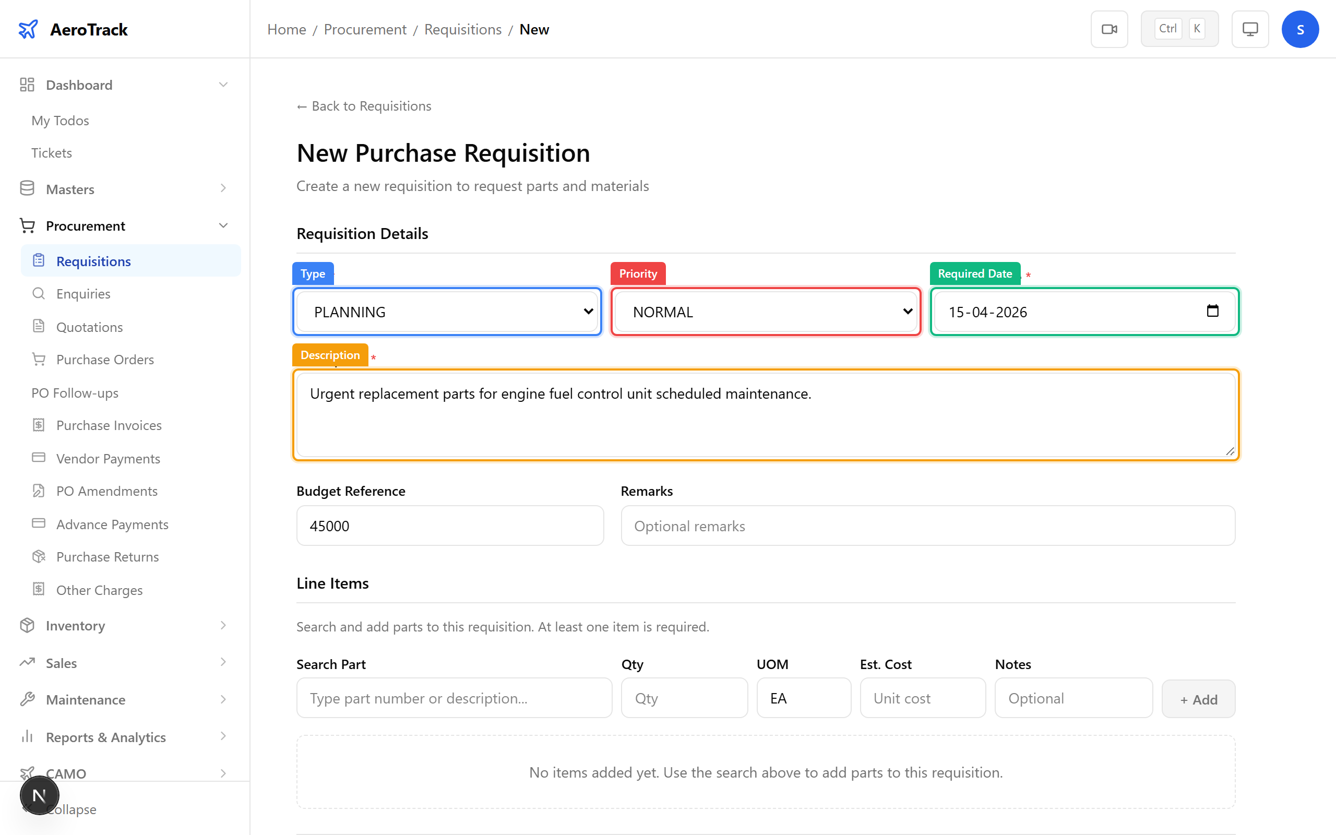This screenshot has height=835, width=1336.
Task: Click the Purchase Invoices dollar icon
Action: 39,425
